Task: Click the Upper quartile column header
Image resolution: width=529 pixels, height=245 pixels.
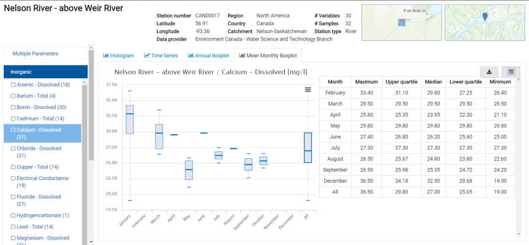Action: click(402, 81)
